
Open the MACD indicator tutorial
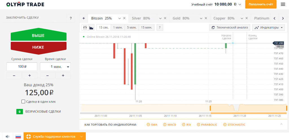[x=170, y=125]
